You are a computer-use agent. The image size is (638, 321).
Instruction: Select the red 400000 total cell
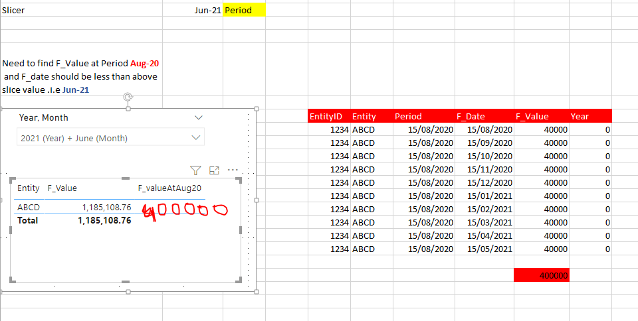pyautogui.click(x=542, y=275)
